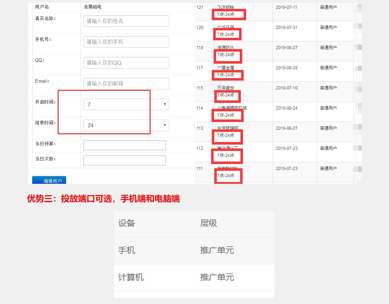Click the 当日次数 daily count field
This screenshot has height=304, width=389.
(x=124, y=160)
